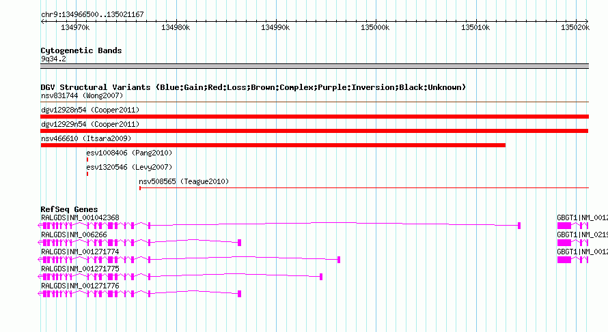Open the RefSeq Genes track title
This screenshot has height=332, width=608.
[69, 209]
